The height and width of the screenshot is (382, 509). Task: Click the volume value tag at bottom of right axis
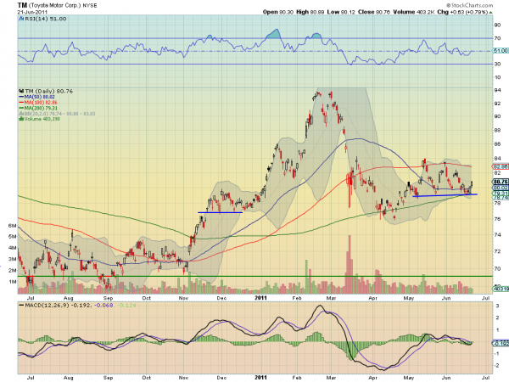point(501,289)
